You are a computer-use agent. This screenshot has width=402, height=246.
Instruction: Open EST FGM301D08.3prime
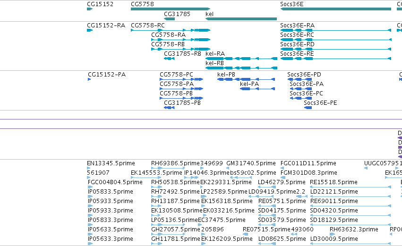(308, 173)
